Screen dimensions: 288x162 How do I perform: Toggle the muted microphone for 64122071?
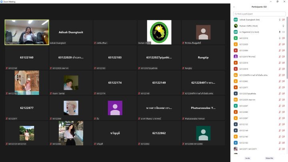pos(280,149)
